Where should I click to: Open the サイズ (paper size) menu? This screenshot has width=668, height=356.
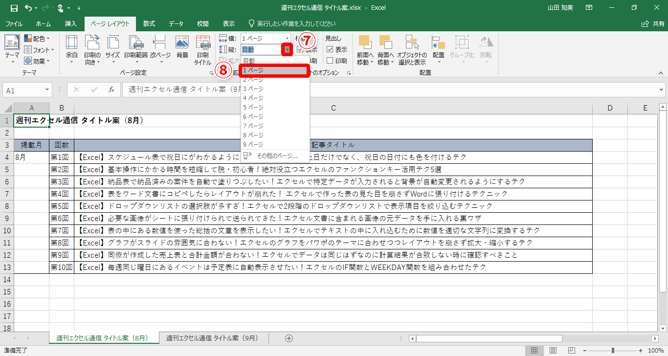click(x=112, y=50)
